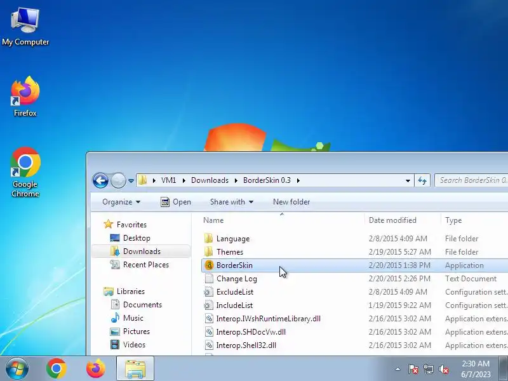
Task: Click the network status tray icon
Action: pos(428,369)
